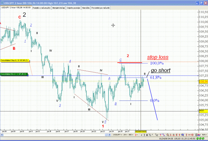This screenshot has width=208, height=141.
Task: Click the horizontal scrollbar left arrow
Action: (2, 135)
